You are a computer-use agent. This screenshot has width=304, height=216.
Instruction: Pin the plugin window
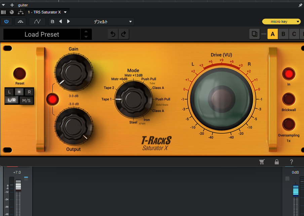pyautogui.click(x=300, y=5)
